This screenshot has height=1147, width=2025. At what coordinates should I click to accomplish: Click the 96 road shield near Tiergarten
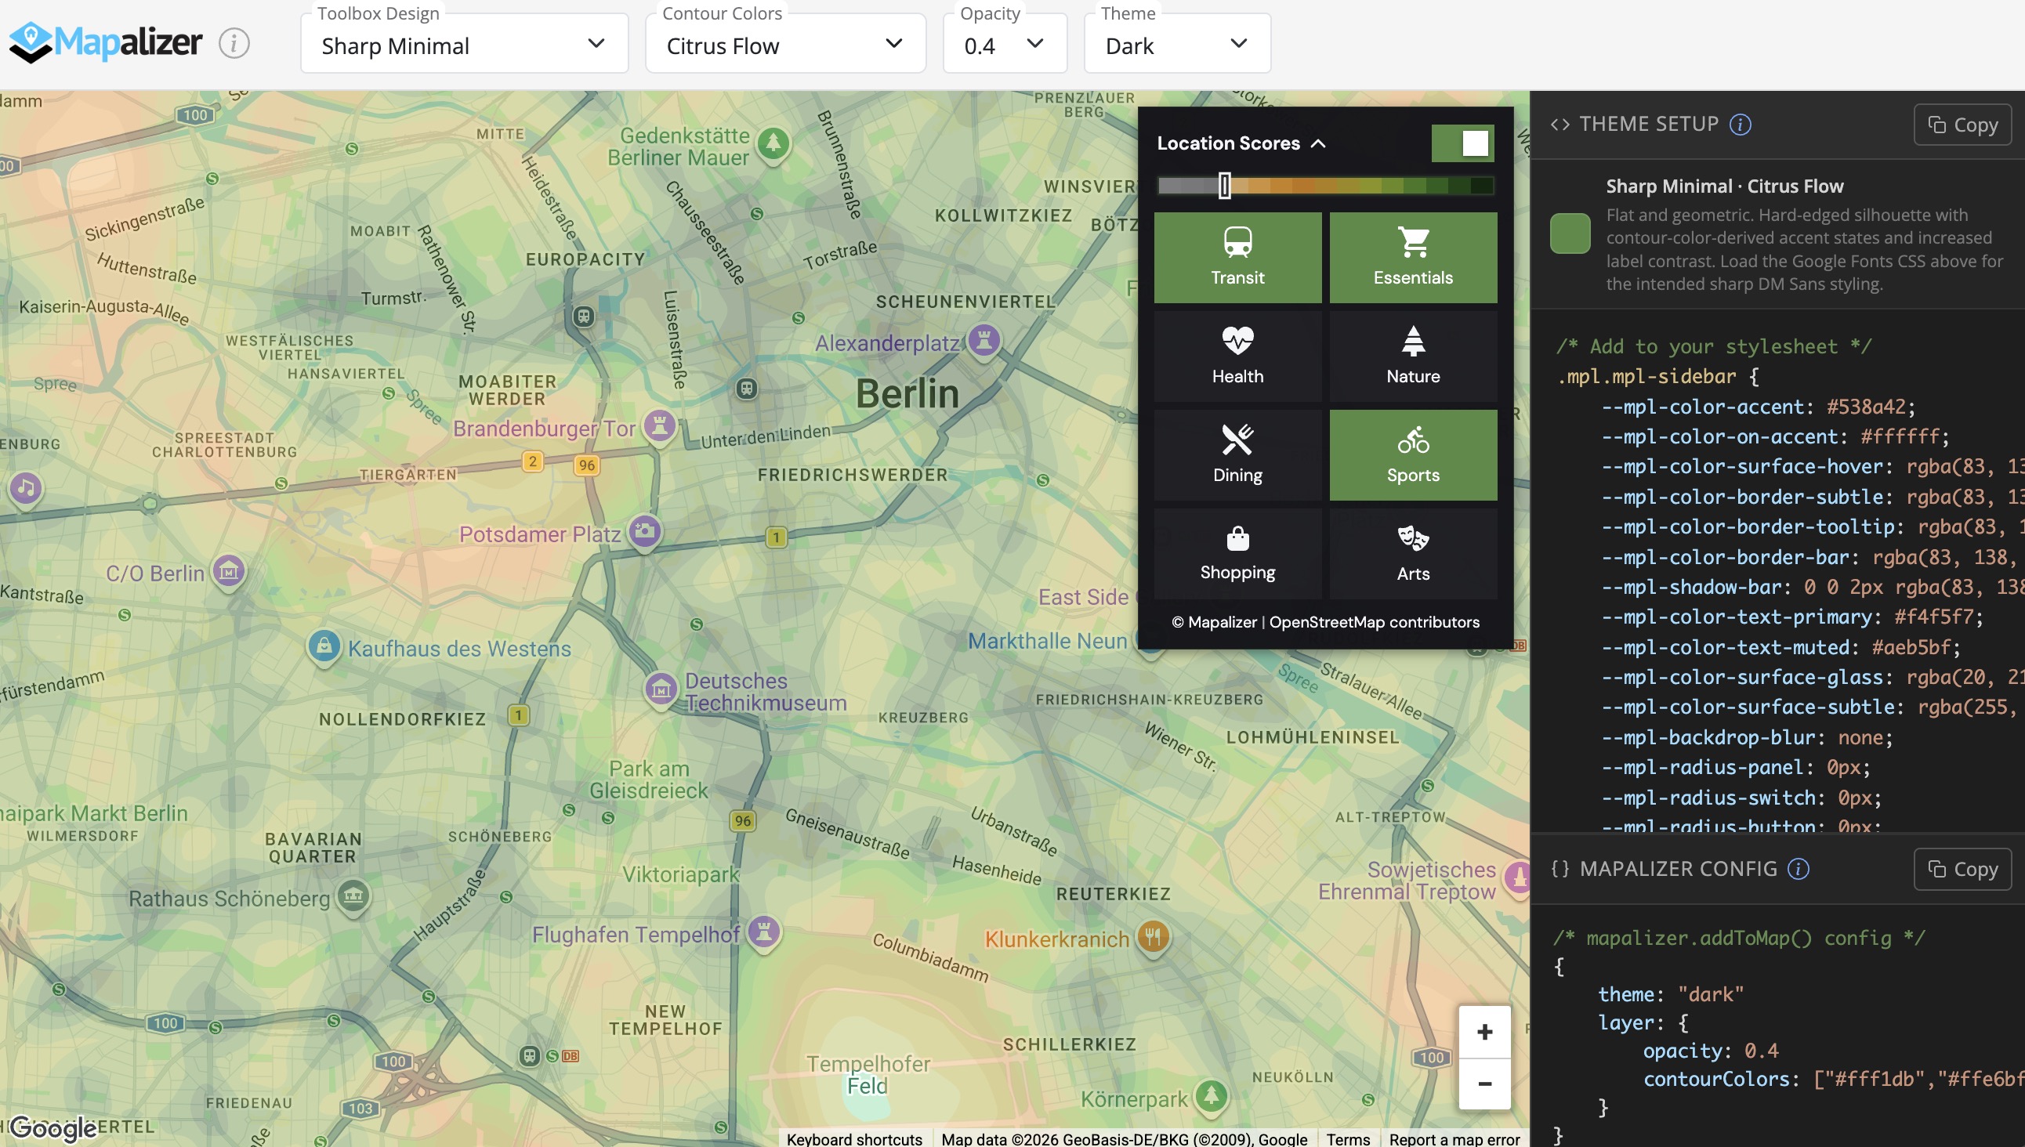[587, 465]
